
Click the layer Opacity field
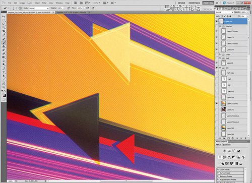click(243, 13)
